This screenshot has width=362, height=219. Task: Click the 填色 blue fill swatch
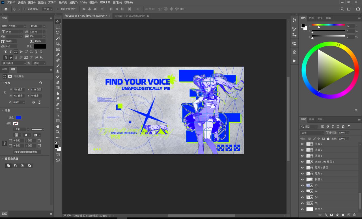click(18, 118)
